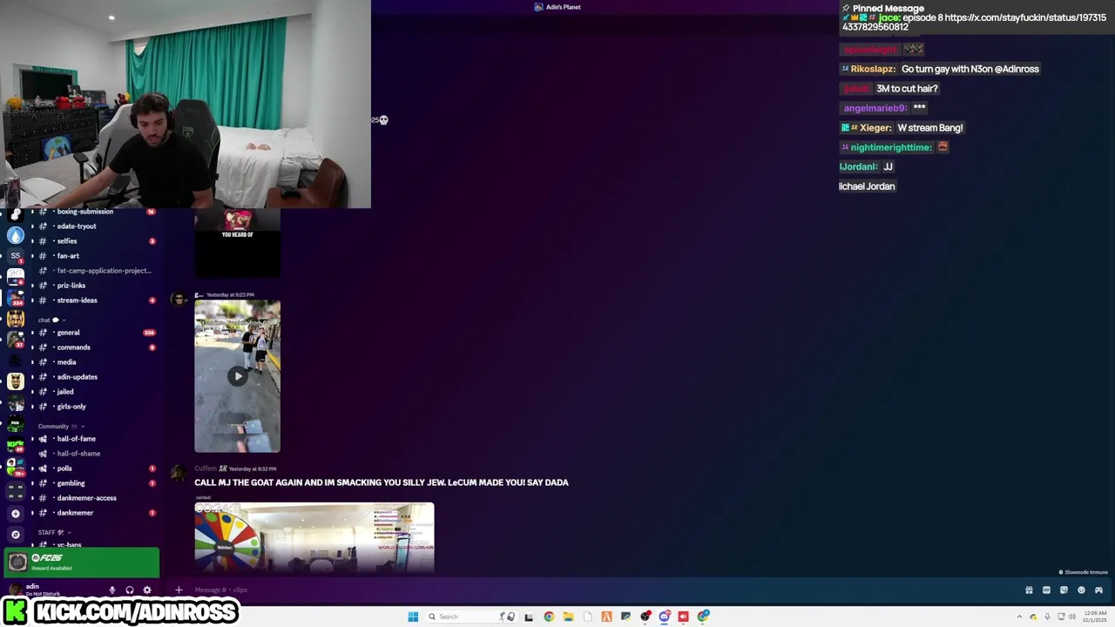Open the GIF picker icon
Image resolution: width=1115 pixels, height=627 pixels.
(1046, 590)
